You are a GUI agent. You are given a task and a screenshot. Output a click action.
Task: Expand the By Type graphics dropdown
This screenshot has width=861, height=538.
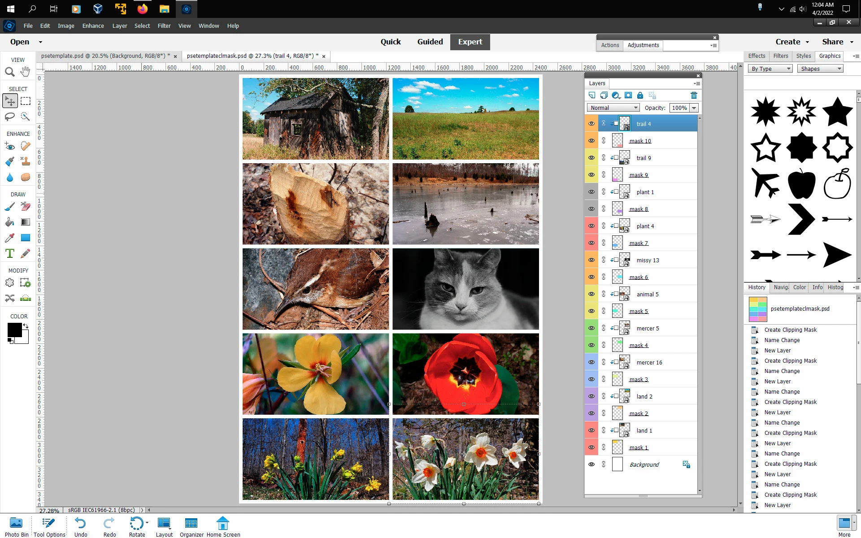(770, 69)
